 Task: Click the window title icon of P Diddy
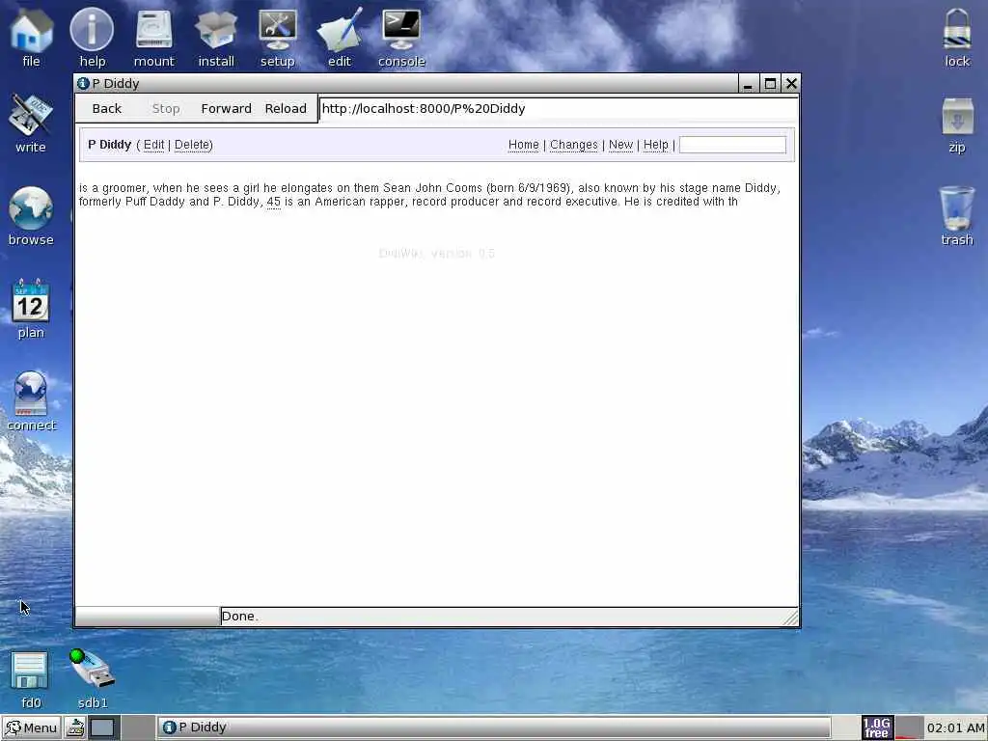(x=83, y=83)
